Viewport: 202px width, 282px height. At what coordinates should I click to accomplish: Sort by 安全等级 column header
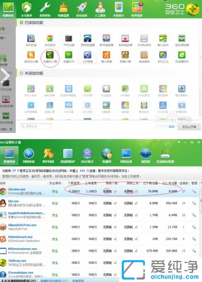[x=55, y=183]
